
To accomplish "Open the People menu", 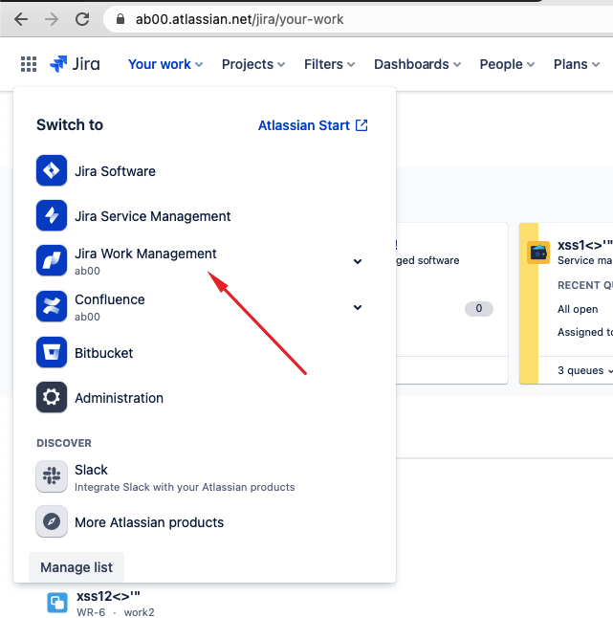I will click(507, 64).
